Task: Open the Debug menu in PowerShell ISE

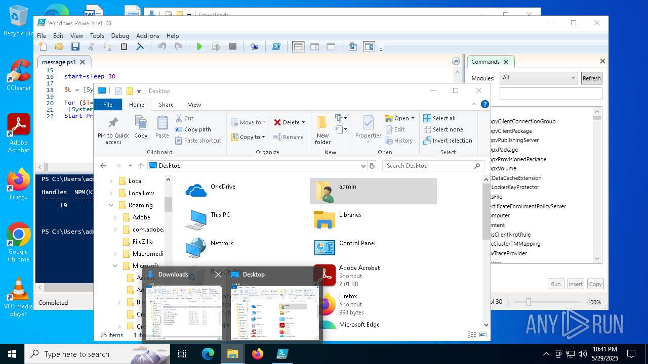Action: tap(120, 36)
